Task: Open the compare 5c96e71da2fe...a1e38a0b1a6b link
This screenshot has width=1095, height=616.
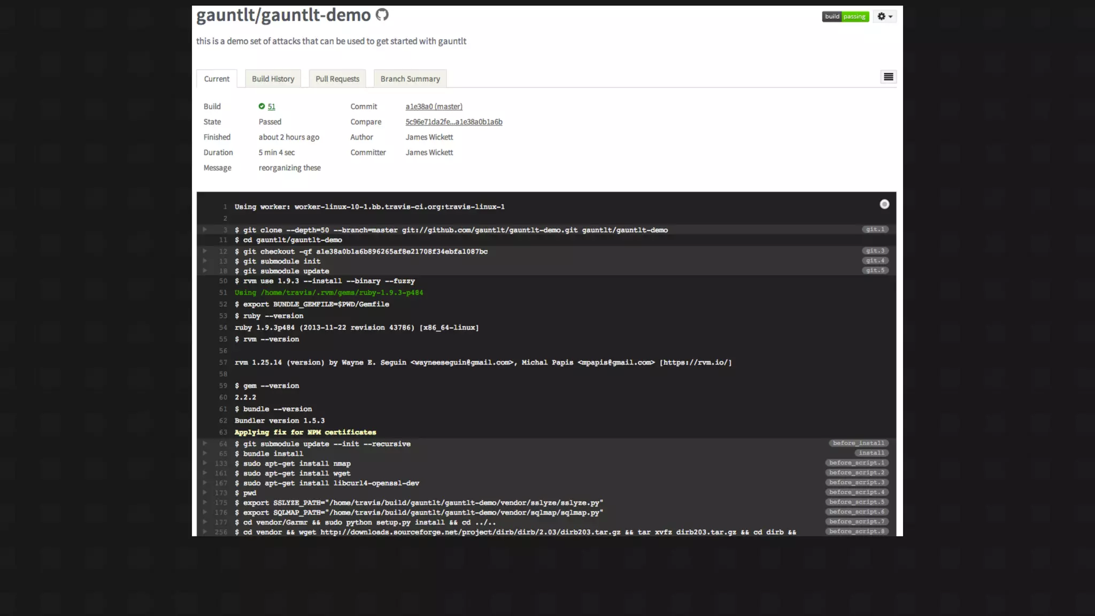Action: click(453, 122)
